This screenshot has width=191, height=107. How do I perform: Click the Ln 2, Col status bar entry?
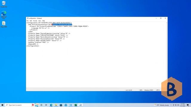tap(129, 90)
